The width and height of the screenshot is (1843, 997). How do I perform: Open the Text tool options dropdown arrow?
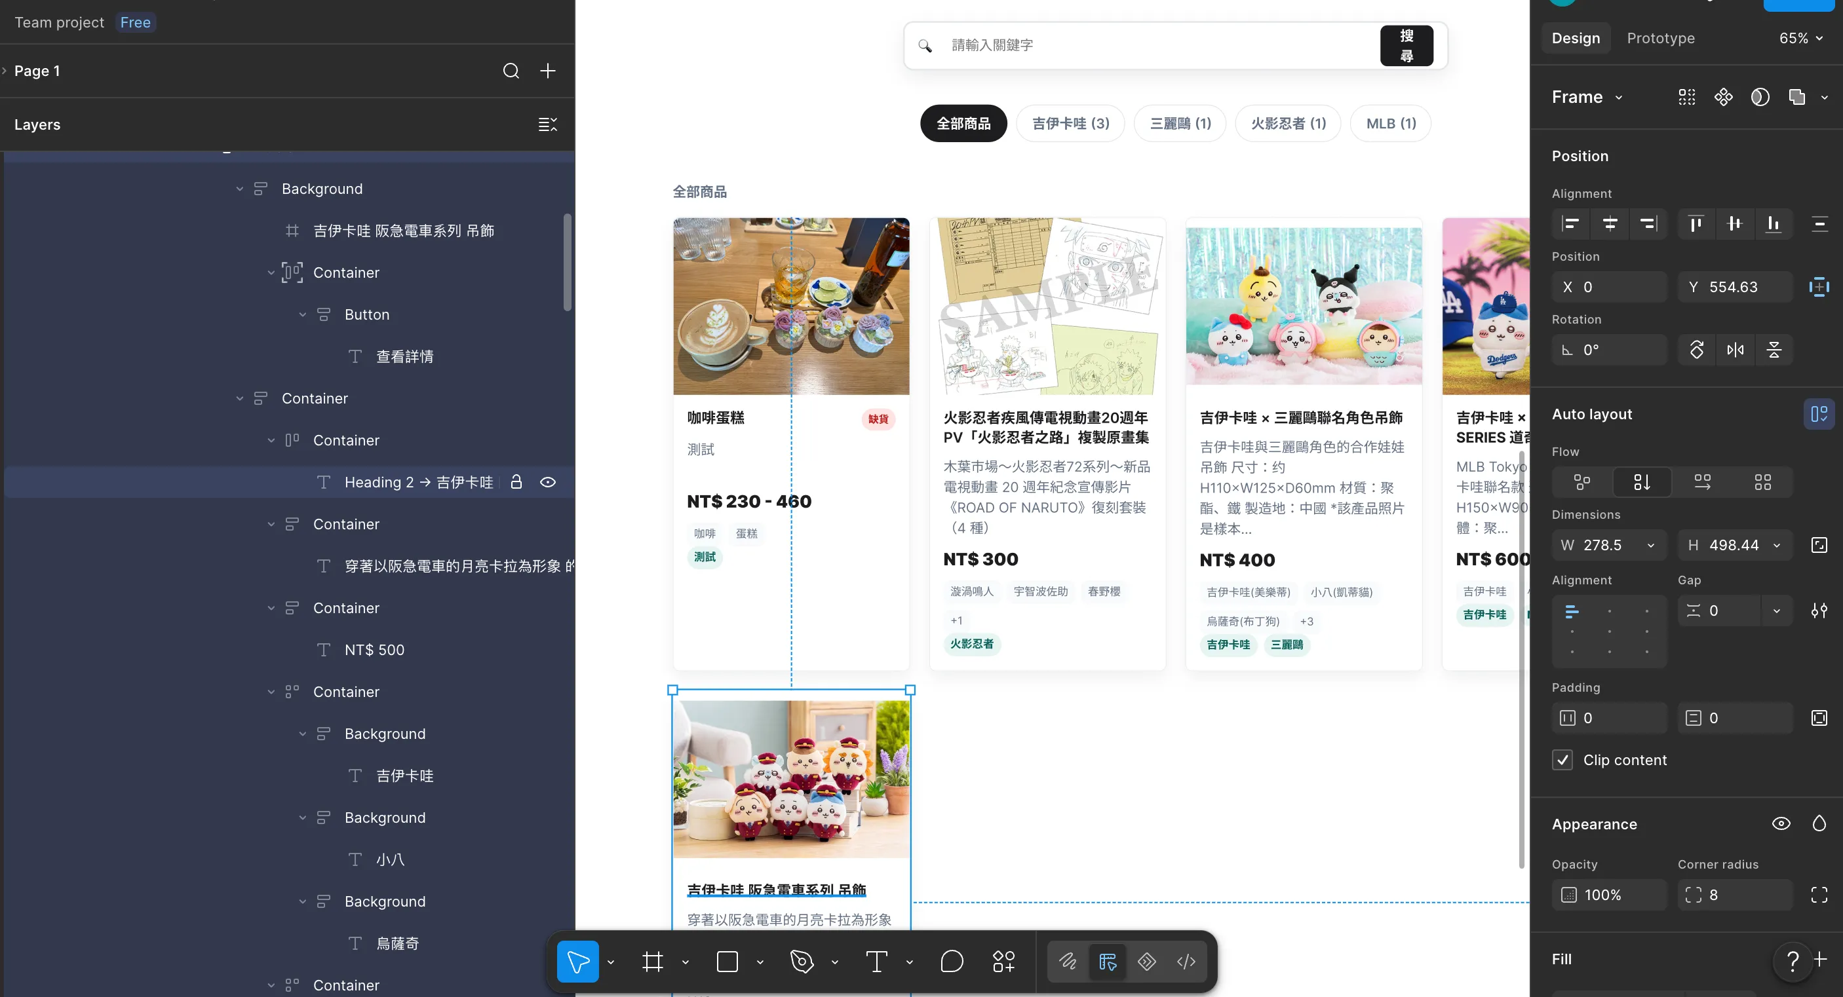point(908,962)
